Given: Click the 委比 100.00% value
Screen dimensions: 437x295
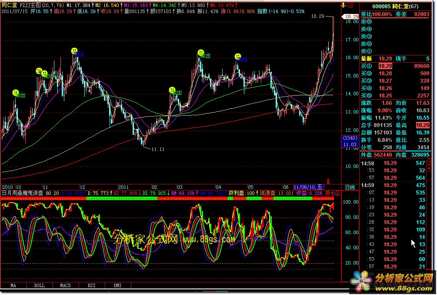Looking at the screenshot, I should (x=382, y=14).
